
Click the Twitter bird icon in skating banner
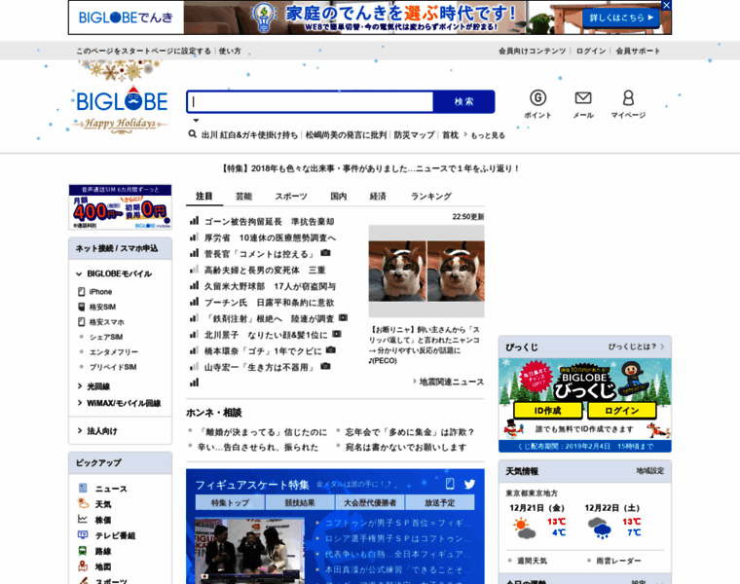tap(469, 484)
